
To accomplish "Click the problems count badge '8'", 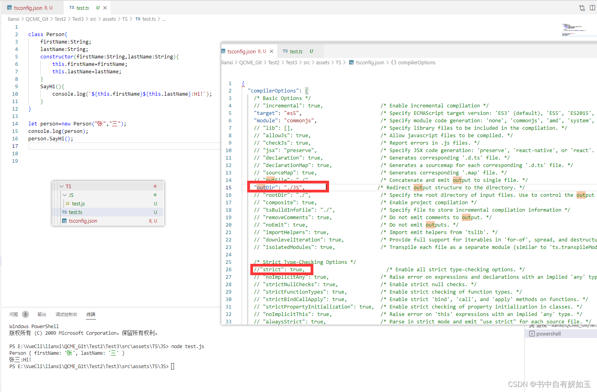I will pos(25,314).
